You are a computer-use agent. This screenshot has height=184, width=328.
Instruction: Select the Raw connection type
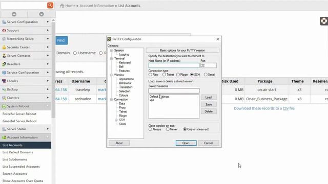coord(150,75)
